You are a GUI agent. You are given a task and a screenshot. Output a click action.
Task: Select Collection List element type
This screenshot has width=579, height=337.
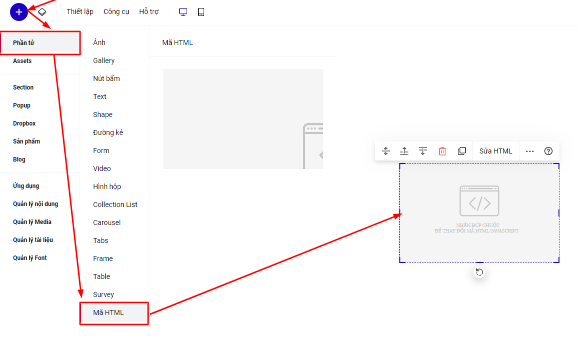click(115, 204)
